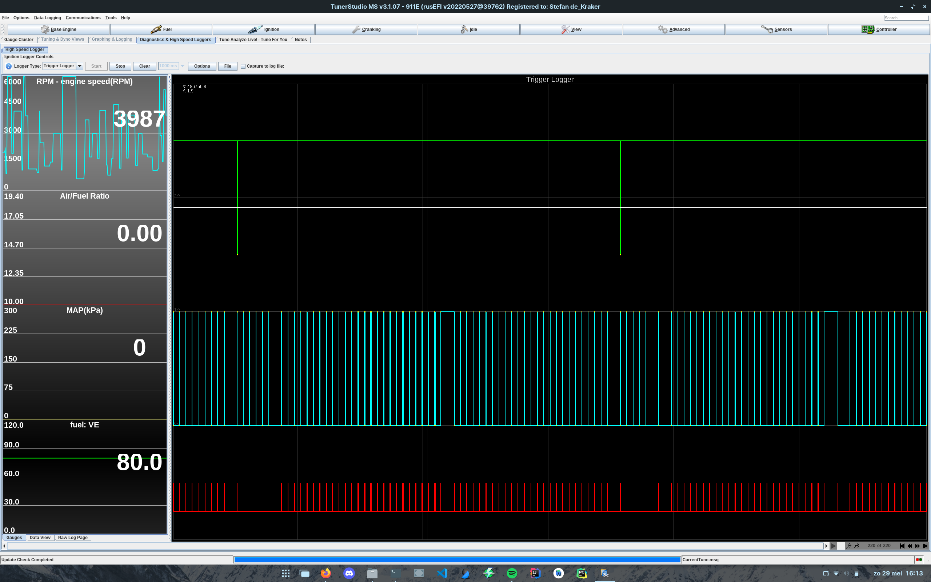Click the Wi-Fi tray icon

click(x=836, y=574)
